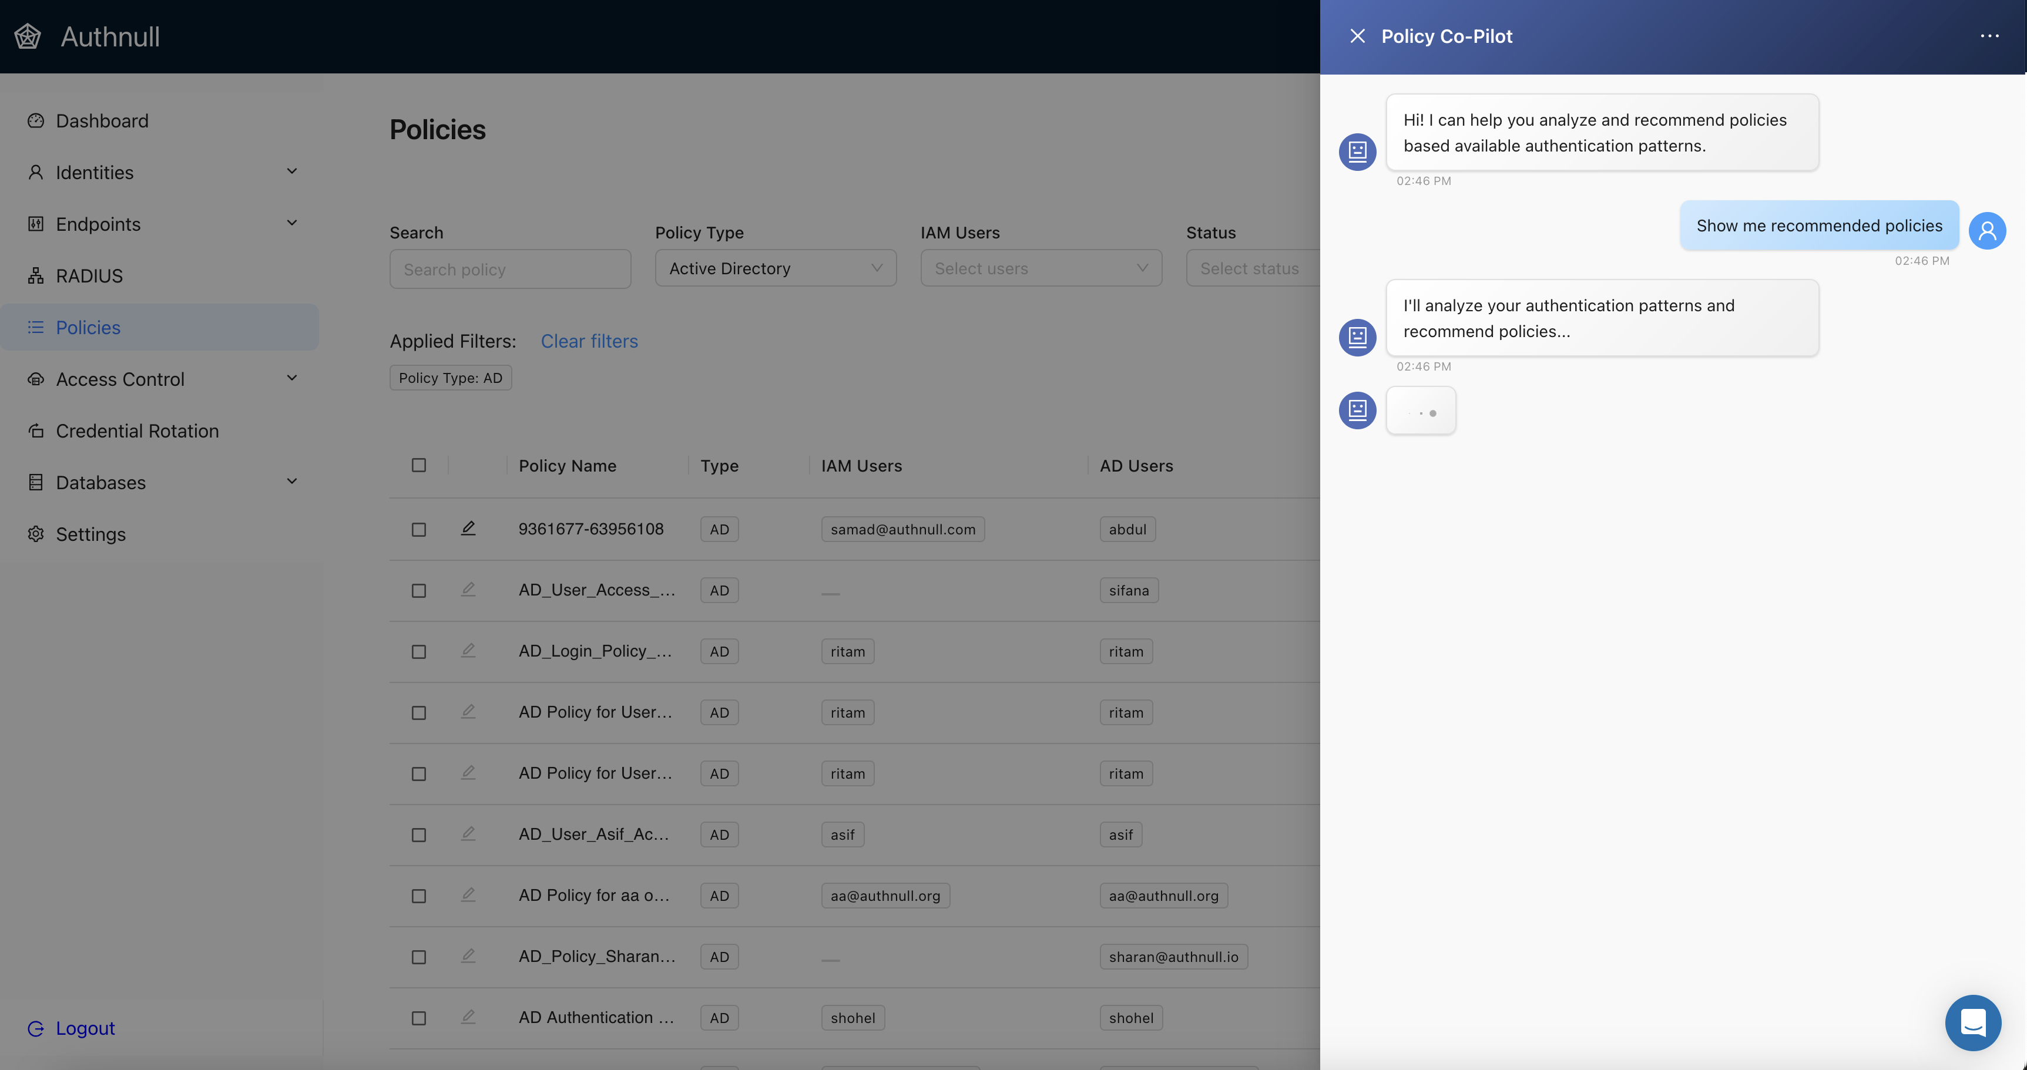Click edit pencil for AD Authentication policy
Screen dimensions: 2027x1070
point(468,1017)
